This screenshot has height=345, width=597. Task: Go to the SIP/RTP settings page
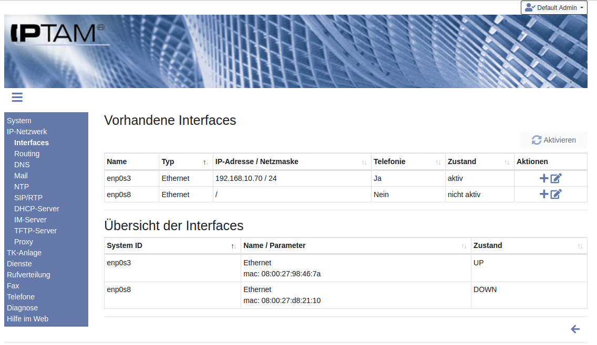click(x=28, y=198)
